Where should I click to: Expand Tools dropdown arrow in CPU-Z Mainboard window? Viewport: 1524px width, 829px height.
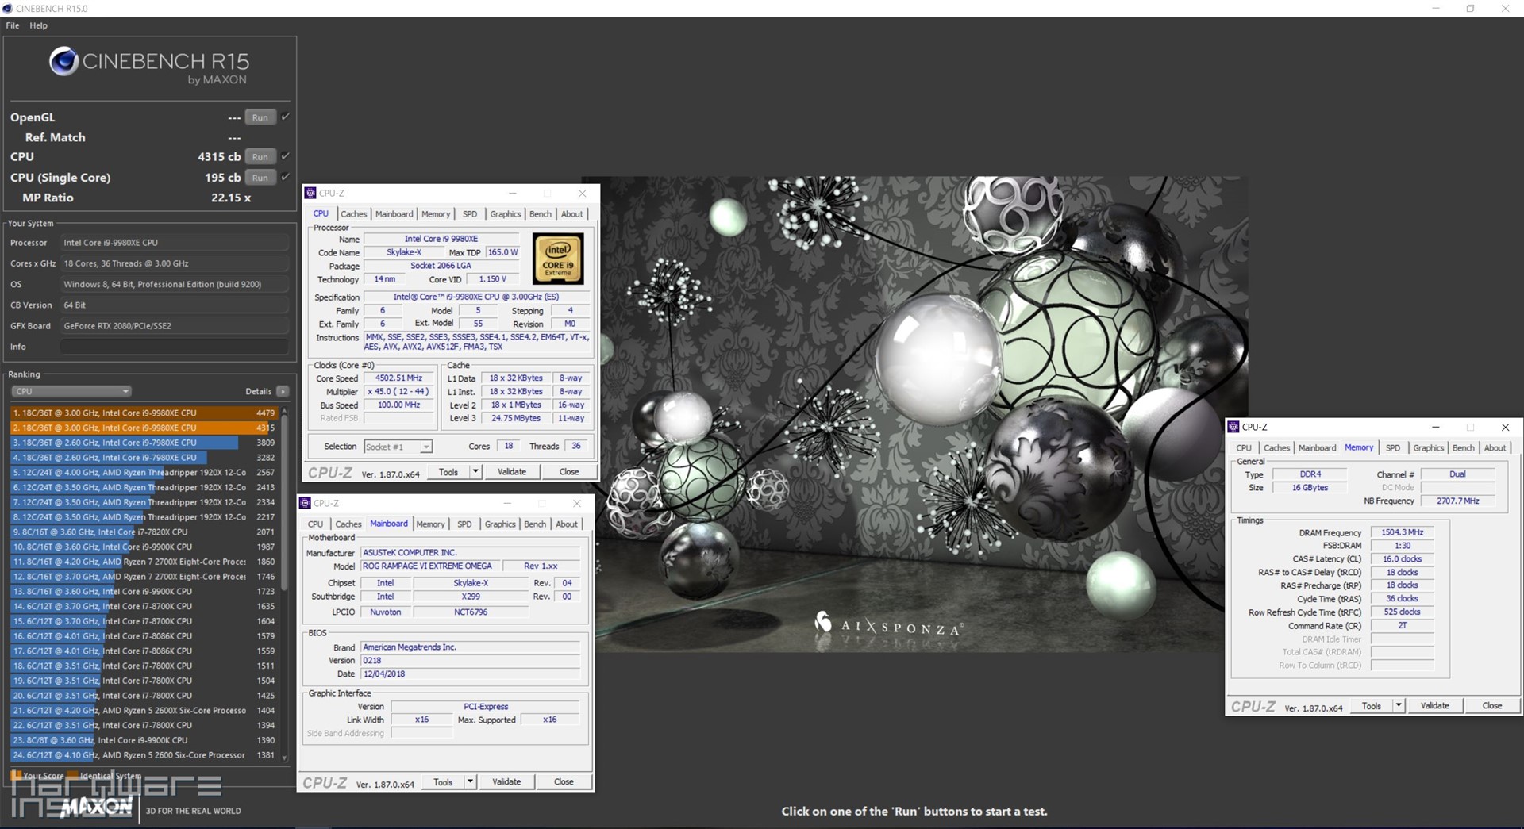pos(470,781)
